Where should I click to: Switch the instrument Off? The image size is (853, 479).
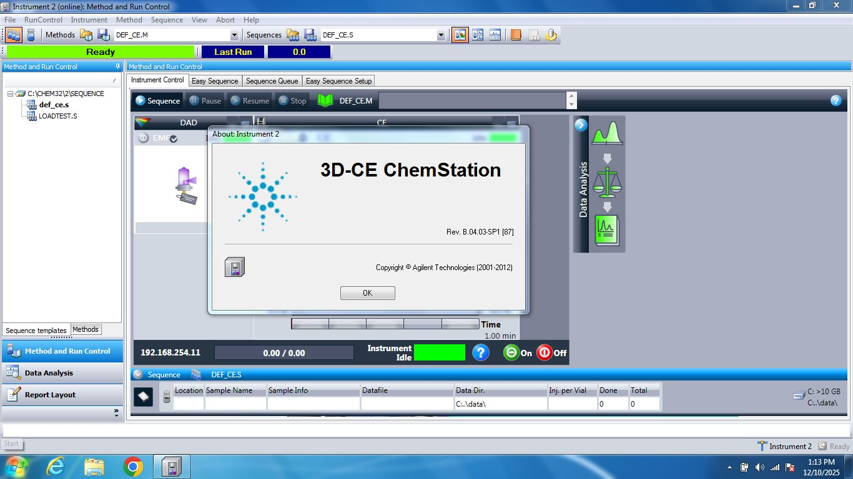[551, 352]
